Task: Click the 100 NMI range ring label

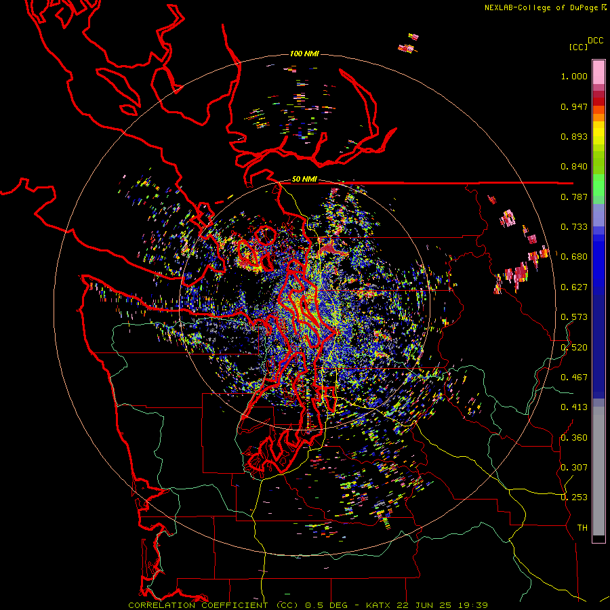Action: coord(304,54)
